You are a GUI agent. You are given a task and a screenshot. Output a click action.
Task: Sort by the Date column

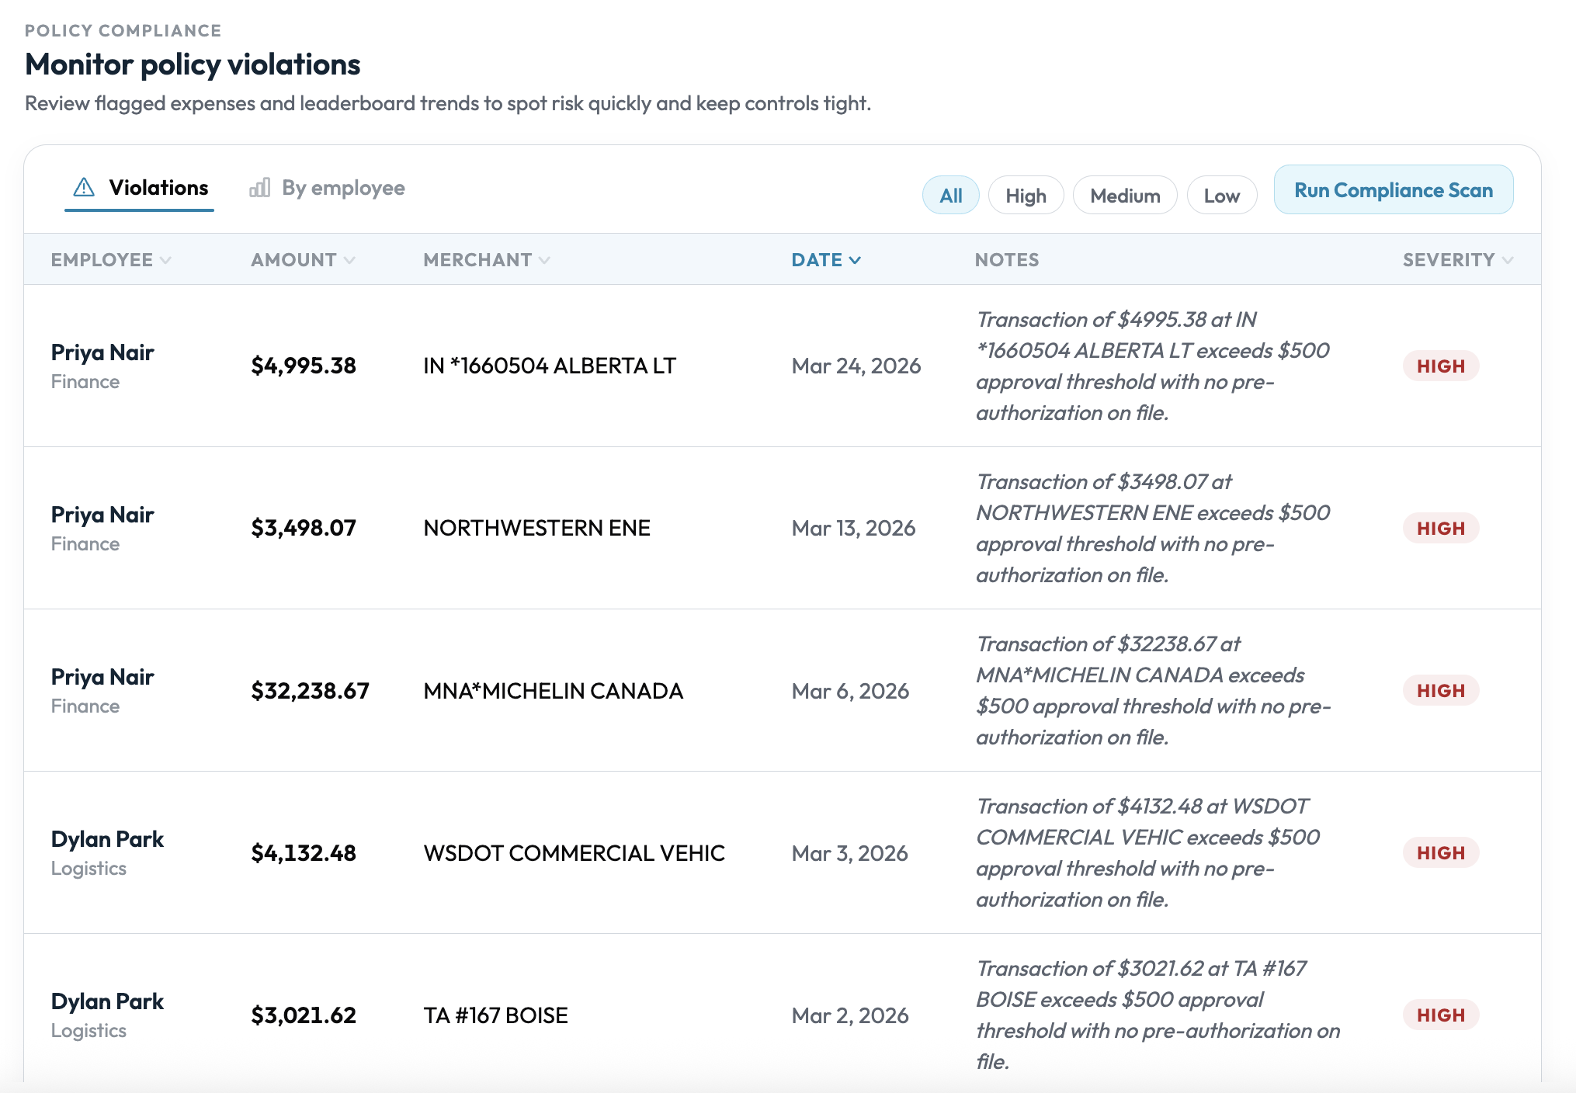pos(826,260)
